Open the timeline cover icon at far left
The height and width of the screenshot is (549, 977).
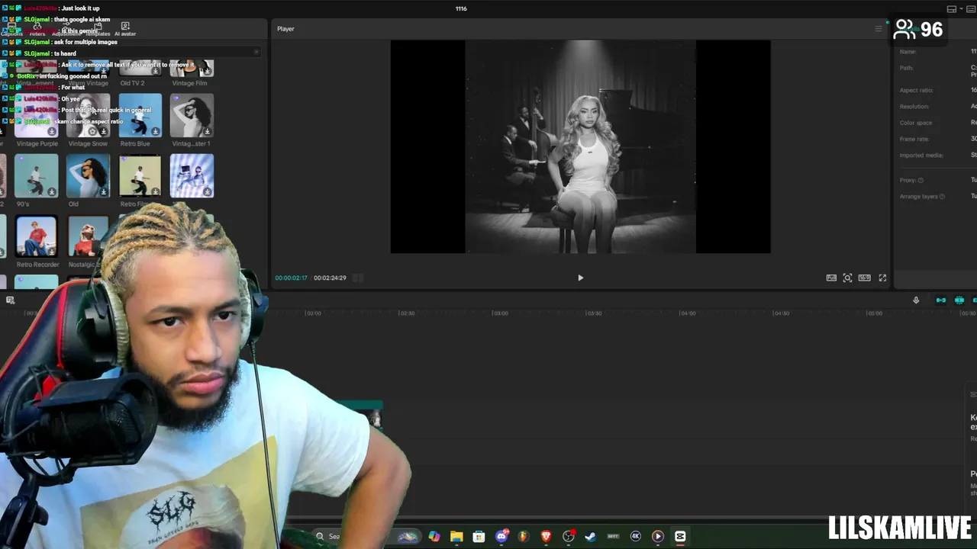11,300
